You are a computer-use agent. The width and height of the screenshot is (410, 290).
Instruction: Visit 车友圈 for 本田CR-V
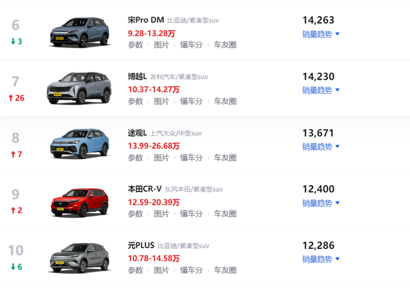point(225,214)
